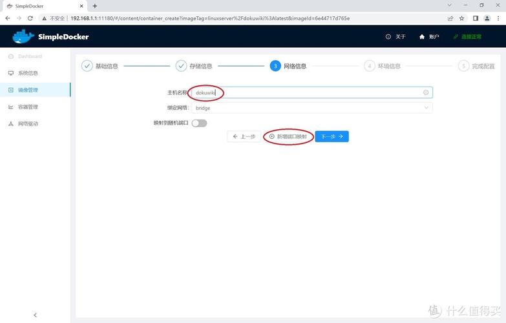Screen dimensions: 506x323
Task: Open the browser profile icon
Action: pyautogui.click(x=487, y=18)
